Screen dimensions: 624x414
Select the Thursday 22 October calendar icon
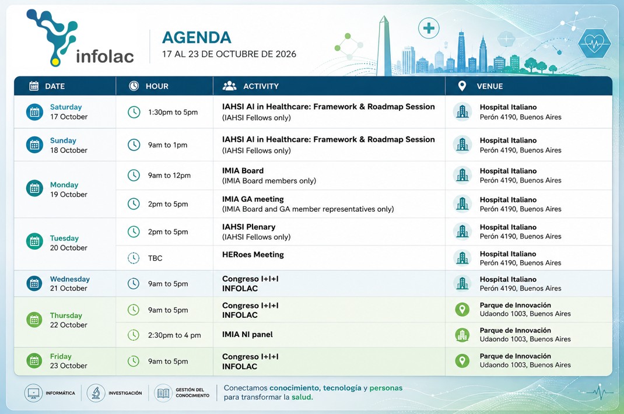(x=34, y=320)
